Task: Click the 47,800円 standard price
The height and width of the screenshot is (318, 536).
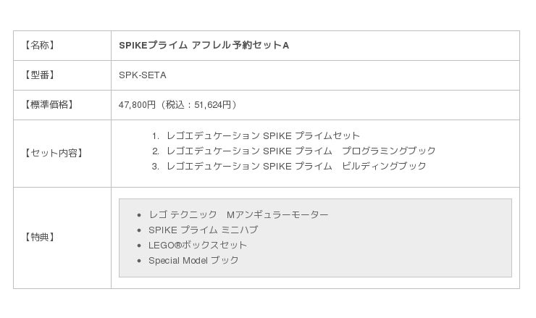Action: (x=137, y=104)
